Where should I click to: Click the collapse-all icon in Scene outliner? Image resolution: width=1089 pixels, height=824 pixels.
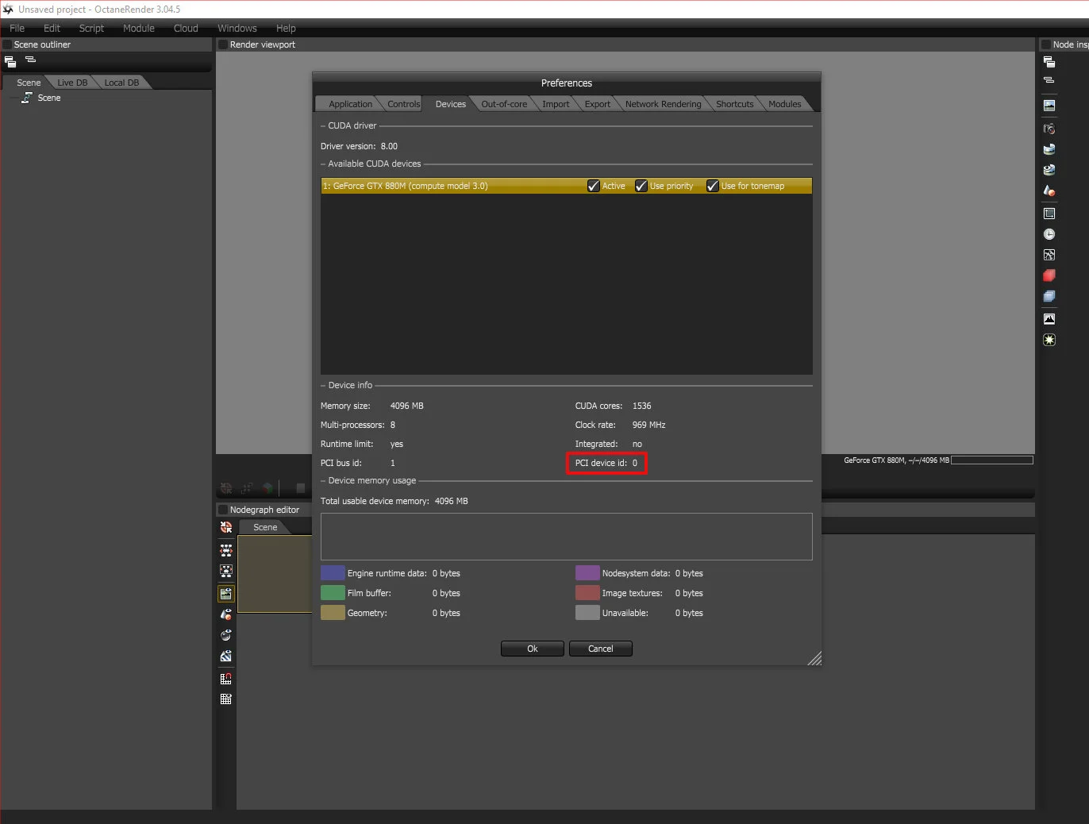30,60
